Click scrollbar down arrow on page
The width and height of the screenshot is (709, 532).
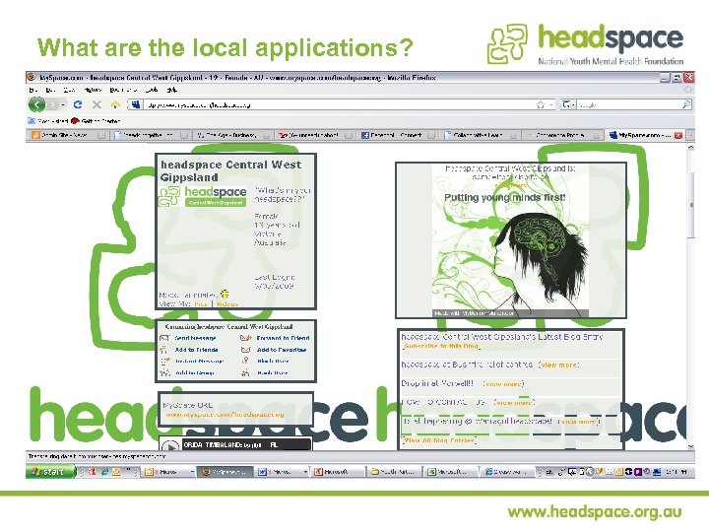click(690, 446)
